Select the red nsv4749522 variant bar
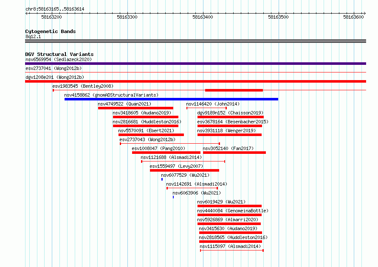Screen dimensions: 378x267 (135, 108)
